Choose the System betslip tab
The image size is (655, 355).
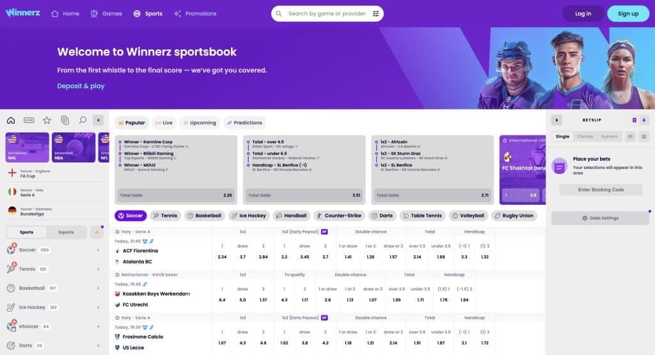[609, 137]
